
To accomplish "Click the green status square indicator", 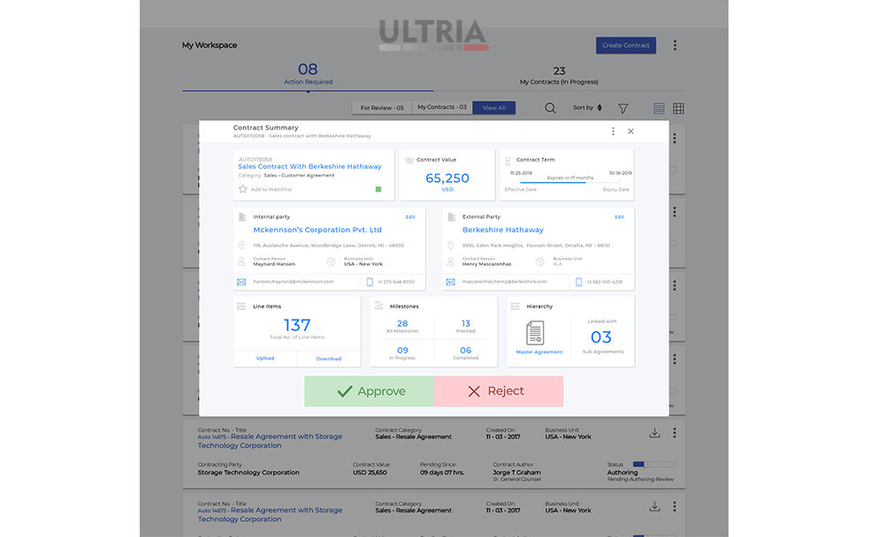I will click(378, 190).
